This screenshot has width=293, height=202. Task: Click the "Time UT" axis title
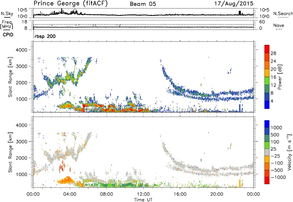tap(143, 200)
